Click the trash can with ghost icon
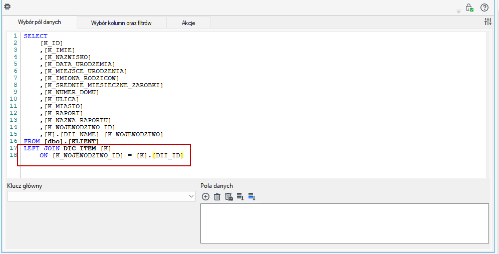 (x=229, y=197)
